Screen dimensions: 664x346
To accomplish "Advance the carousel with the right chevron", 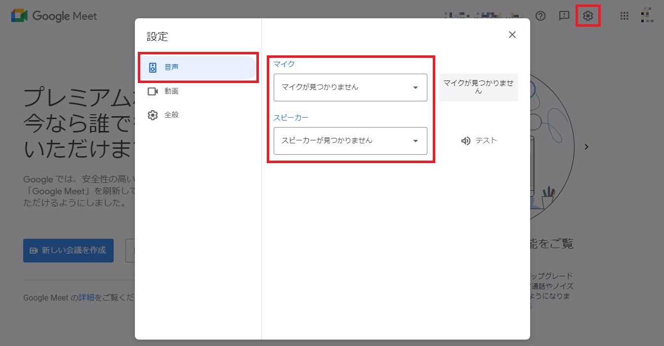I will click(x=586, y=147).
